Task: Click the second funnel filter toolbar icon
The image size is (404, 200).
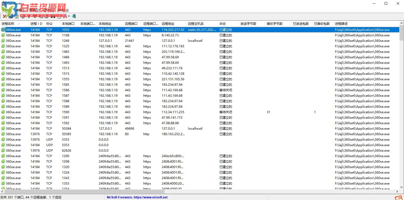Action: [35, 16]
